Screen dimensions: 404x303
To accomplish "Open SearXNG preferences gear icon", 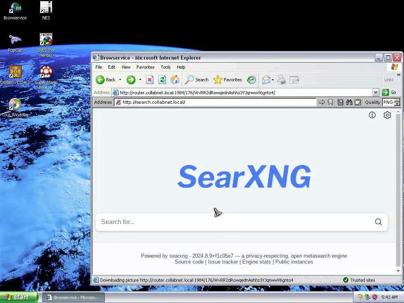I will (x=387, y=115).
